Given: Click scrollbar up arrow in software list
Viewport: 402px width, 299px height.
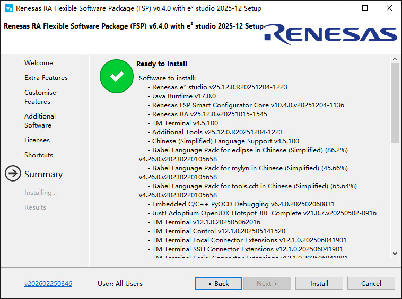Looking at the screenshot, I should coord(395,59).
